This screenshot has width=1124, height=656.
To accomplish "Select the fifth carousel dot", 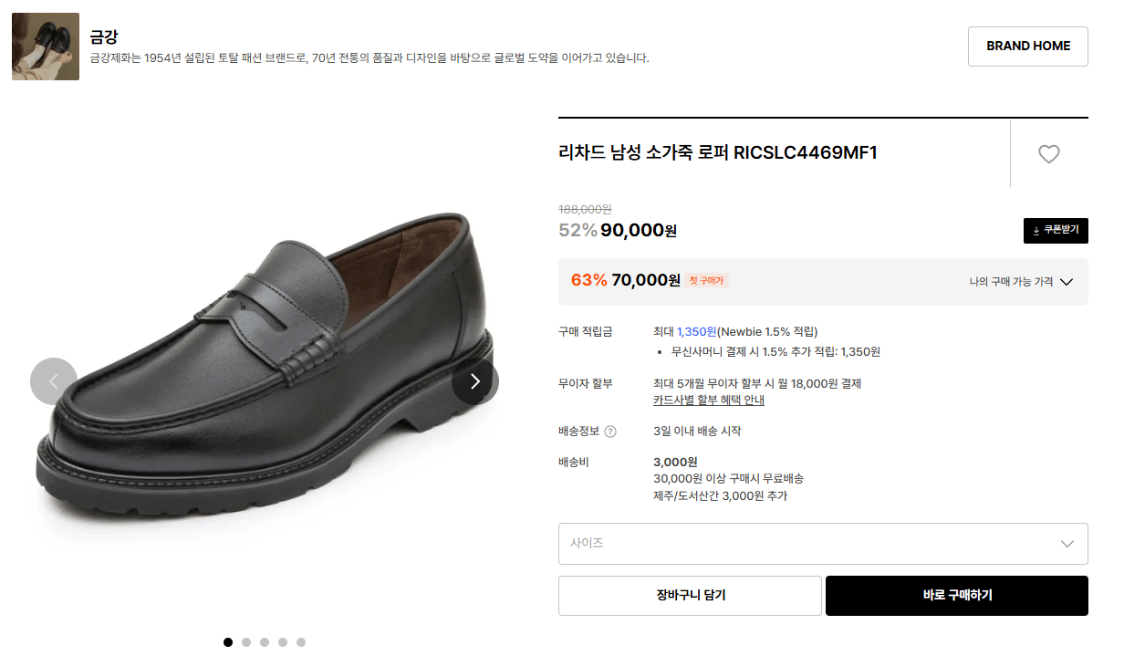I will 301,641.
